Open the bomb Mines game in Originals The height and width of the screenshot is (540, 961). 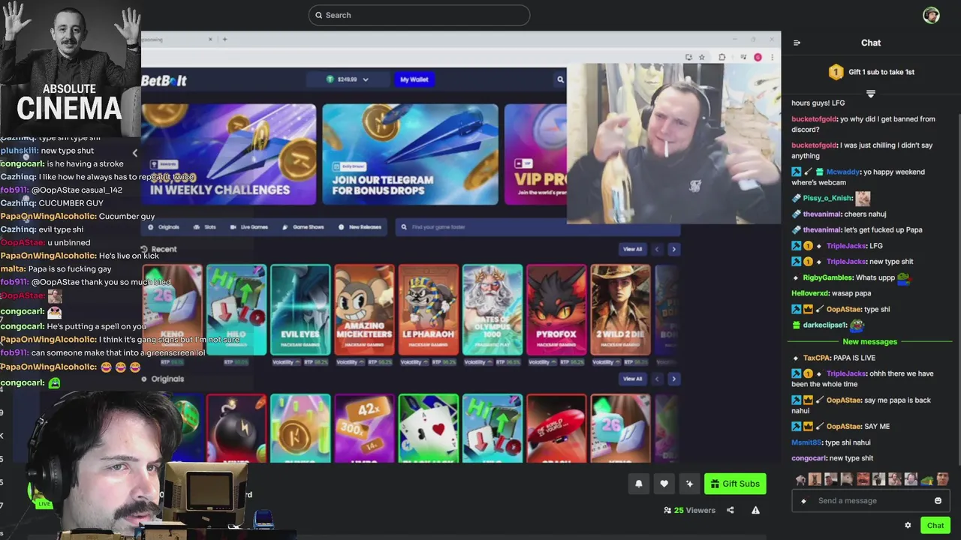pyautogui.click(x=236, y=428)
